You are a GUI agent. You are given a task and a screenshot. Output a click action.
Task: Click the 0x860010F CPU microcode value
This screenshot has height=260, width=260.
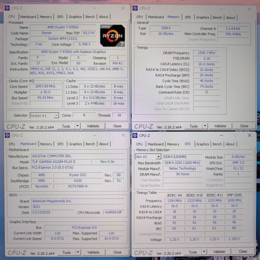(114, 212)
